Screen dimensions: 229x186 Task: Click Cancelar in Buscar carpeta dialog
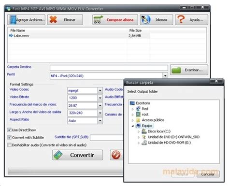tap(208, 174)
